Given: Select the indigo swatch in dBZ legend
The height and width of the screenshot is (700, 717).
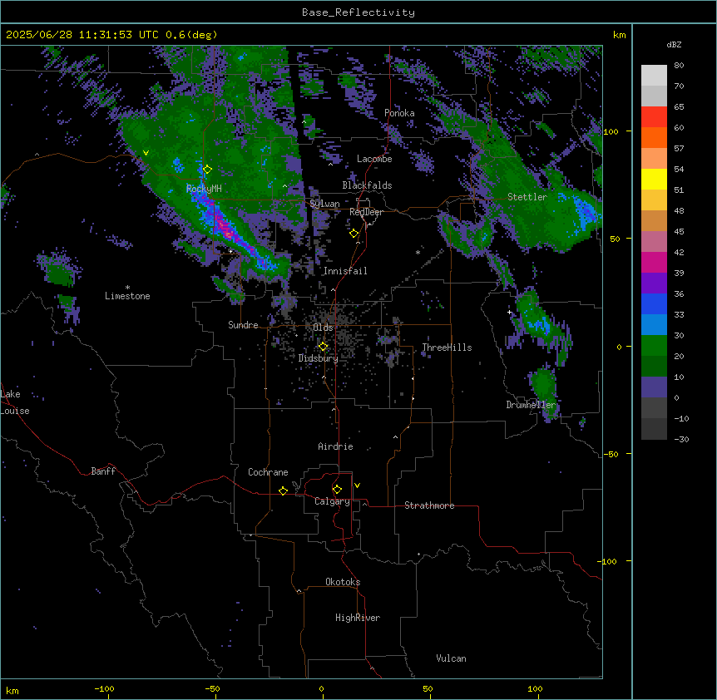Looking at the screenshot, I should click(x=654, y=387).
